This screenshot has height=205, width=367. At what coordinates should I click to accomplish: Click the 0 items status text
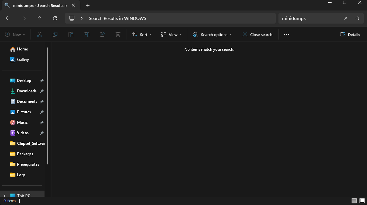[x=10, y=201]
